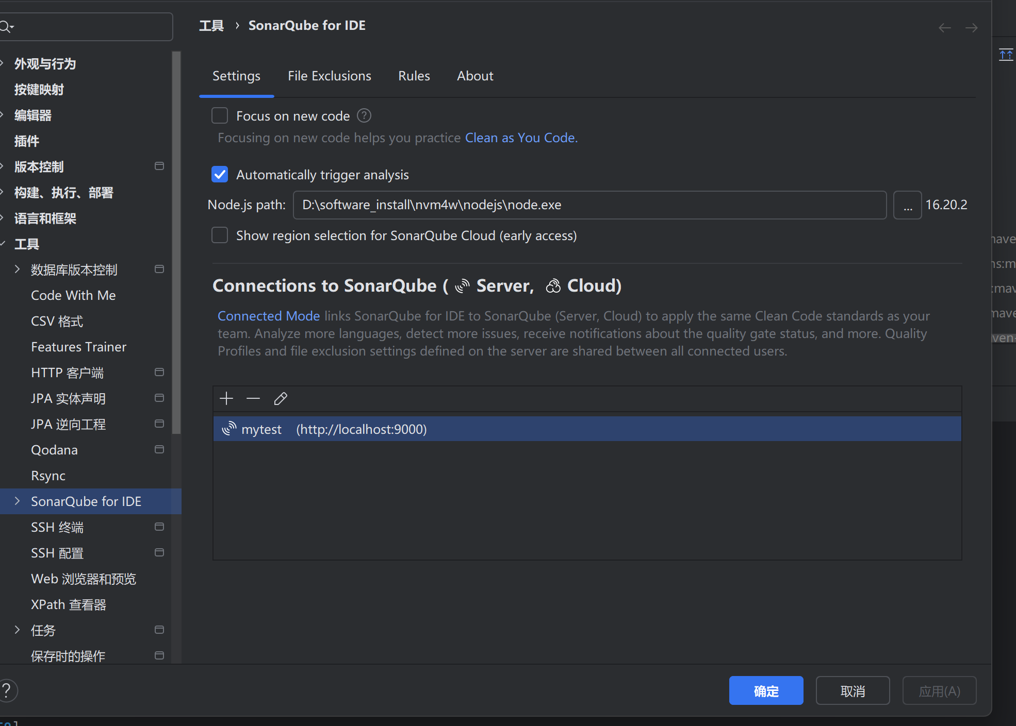Click the browse button for Node.js path

click(x=907, y=205)
